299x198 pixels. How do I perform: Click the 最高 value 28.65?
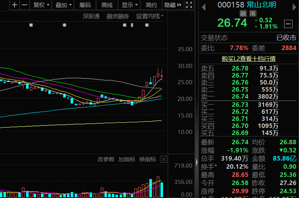[240, 175]
